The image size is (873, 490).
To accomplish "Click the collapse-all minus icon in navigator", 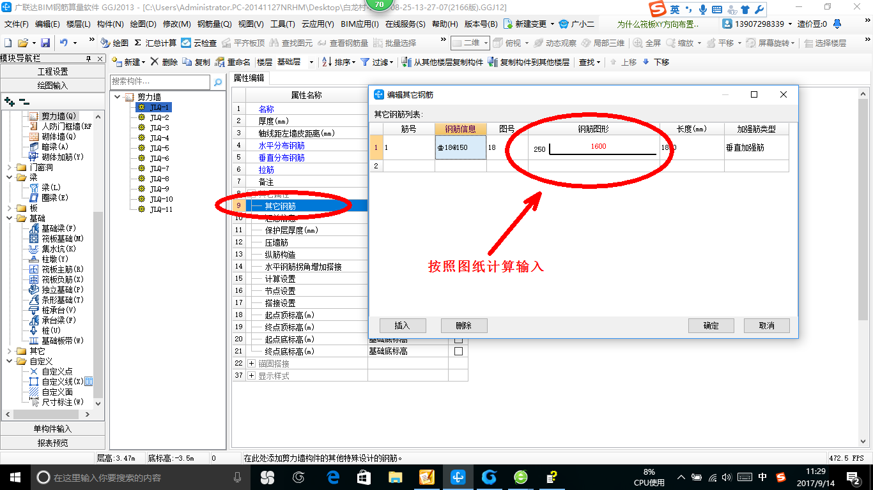I will coord(24,101).
